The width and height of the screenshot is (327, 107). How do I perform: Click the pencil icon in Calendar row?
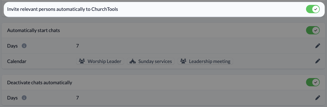click(x=318, y=61)
